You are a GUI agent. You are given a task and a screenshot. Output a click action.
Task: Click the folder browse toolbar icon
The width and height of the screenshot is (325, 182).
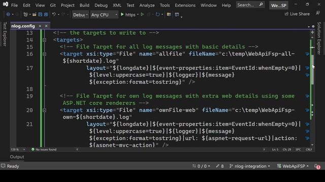(169, 15)
